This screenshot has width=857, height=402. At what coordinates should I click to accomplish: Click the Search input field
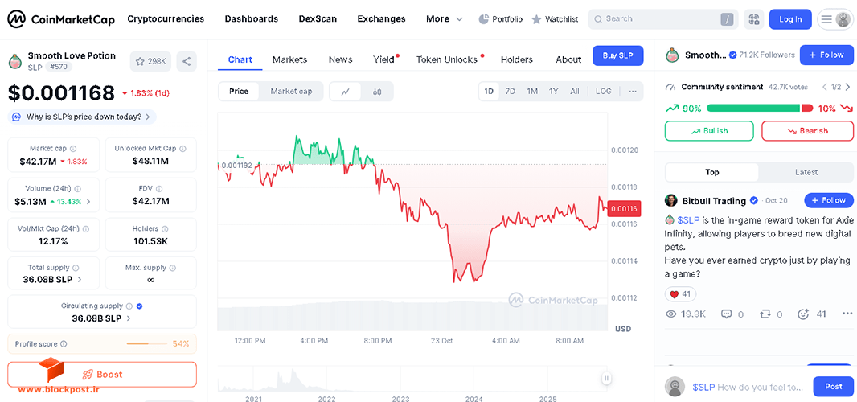click(663, 19)
